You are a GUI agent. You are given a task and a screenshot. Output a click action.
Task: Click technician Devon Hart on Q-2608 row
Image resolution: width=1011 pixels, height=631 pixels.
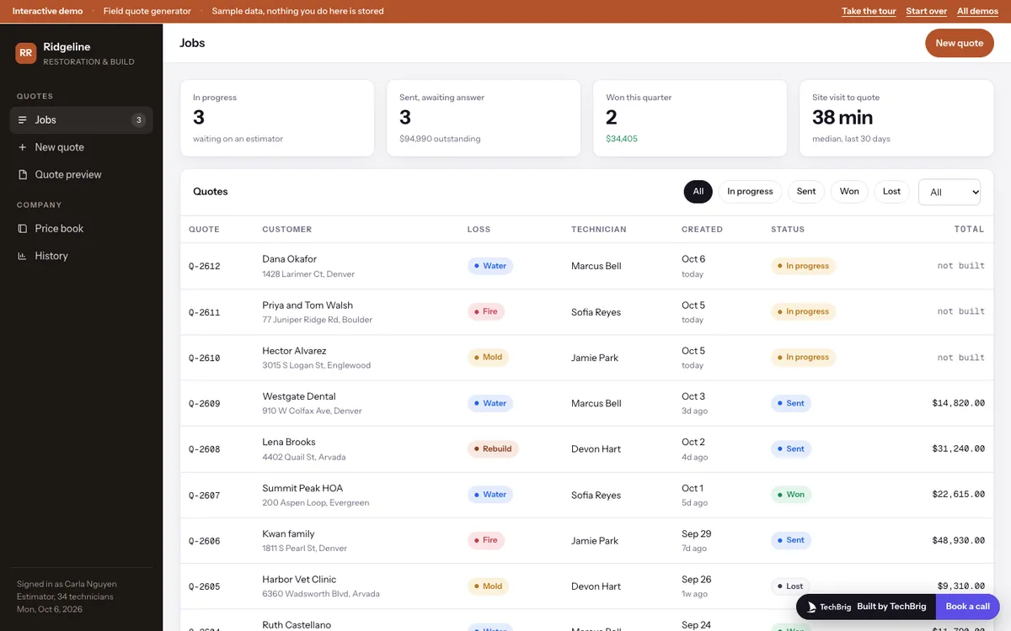coord(596,449)
